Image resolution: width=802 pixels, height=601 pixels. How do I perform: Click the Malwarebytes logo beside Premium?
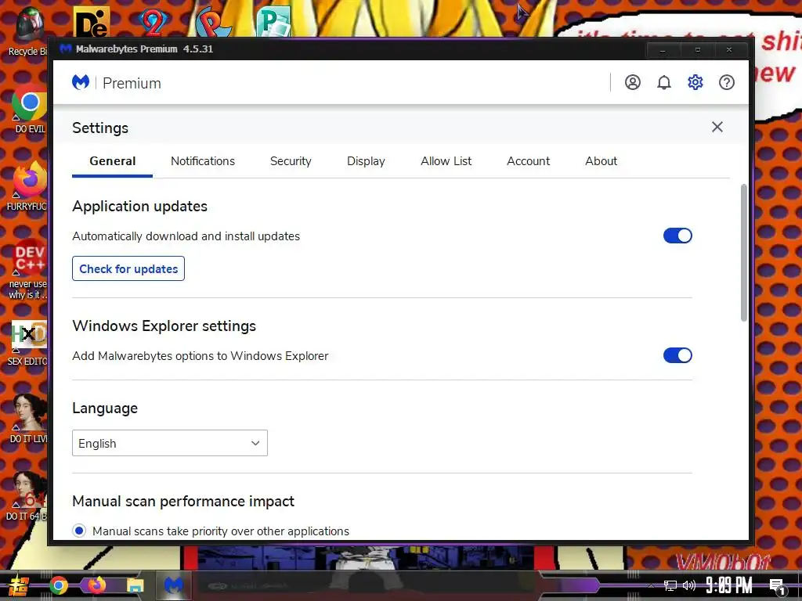(81, 82)
